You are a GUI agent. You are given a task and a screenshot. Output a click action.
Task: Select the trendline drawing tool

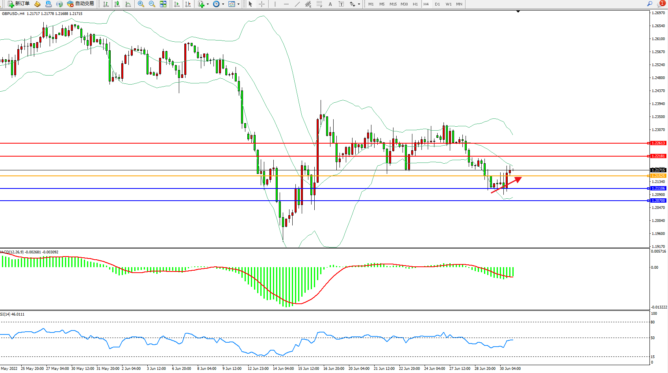[x=297, y=4]
